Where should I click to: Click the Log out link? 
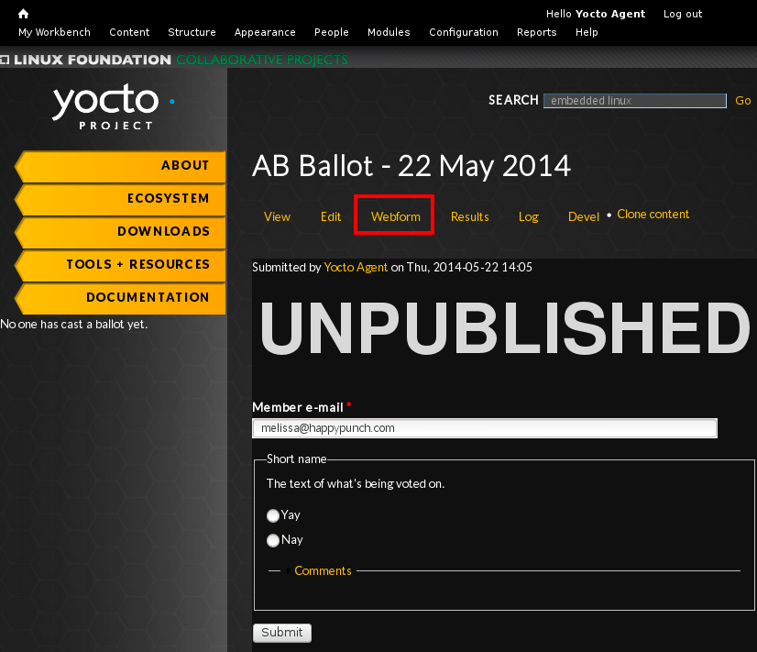(682, 14)
